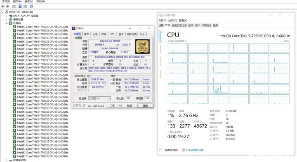Click the 工具 button in CPU-Z
297x162 pixels.
[x=113, y=106]
